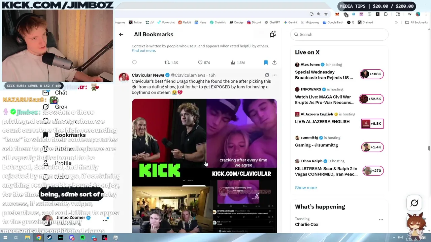Open All Bookmarks folder in Chrome

tap(417, 23)
